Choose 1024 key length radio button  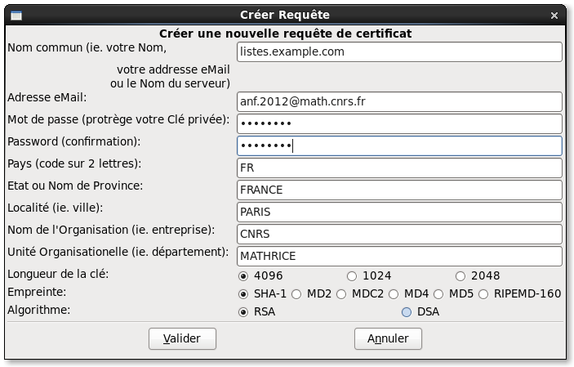(352, 275)
